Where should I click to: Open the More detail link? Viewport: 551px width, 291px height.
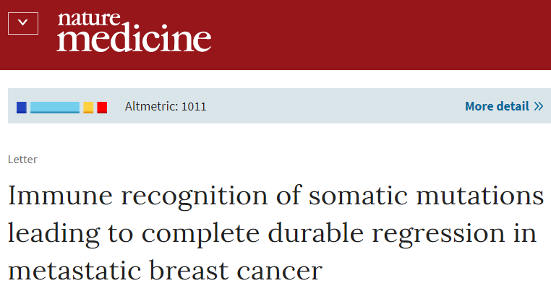tap(504, 106)
